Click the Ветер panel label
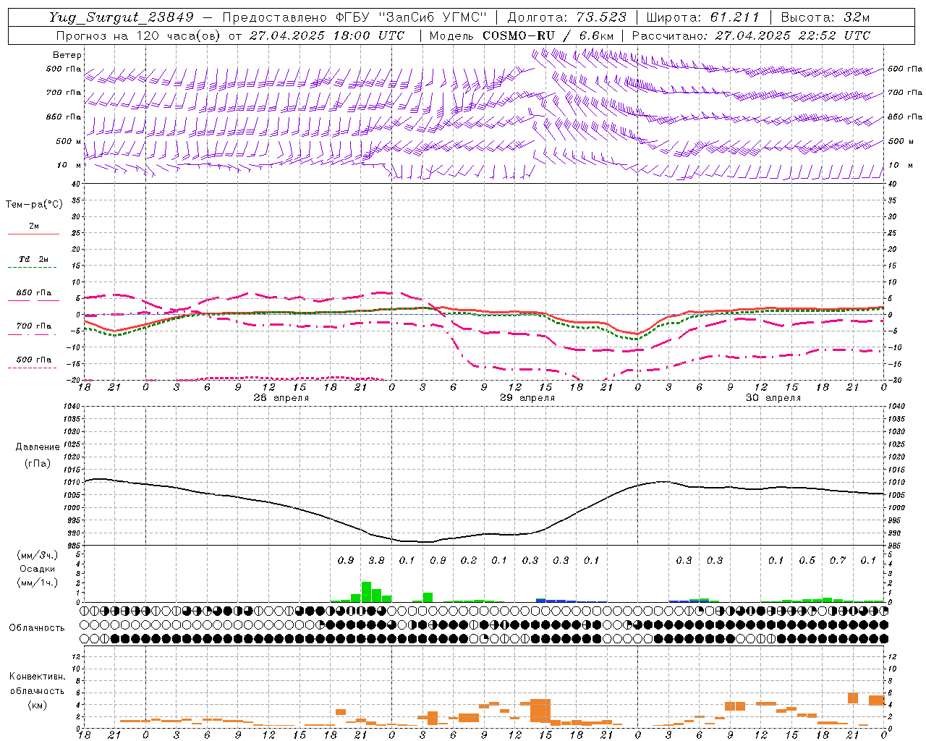 [x=67, y=55]
